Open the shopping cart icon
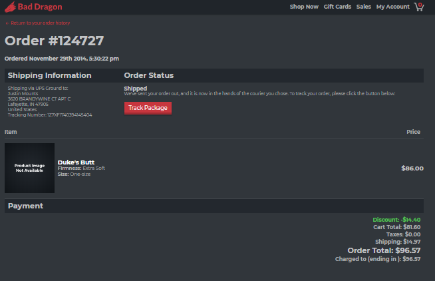This screenshot has width=435, height=281. pos(419,7)
